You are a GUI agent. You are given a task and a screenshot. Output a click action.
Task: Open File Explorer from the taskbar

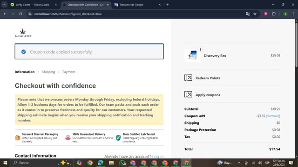point(111,163)
